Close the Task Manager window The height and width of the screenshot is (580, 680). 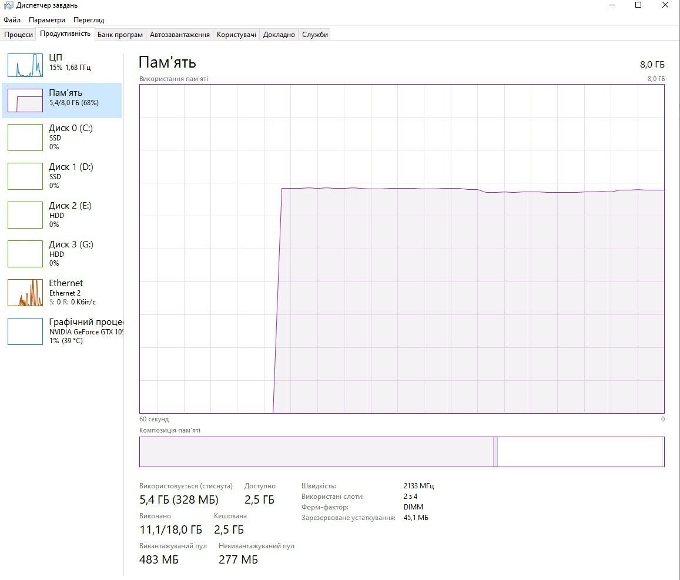[x=665, y=5]
